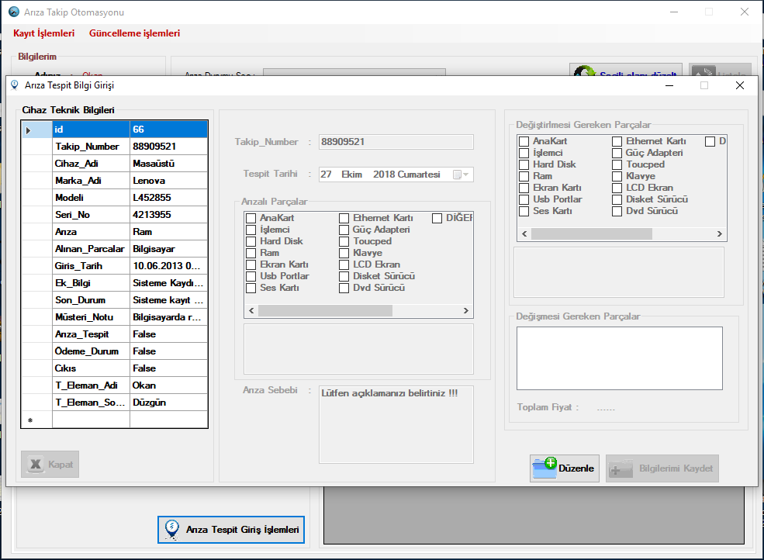Click the Değiştirilmesi Gereken Parçalar horizontal scrollbar thumb
764x560 pixels.
pyautogui.click(x=592, y=234)
